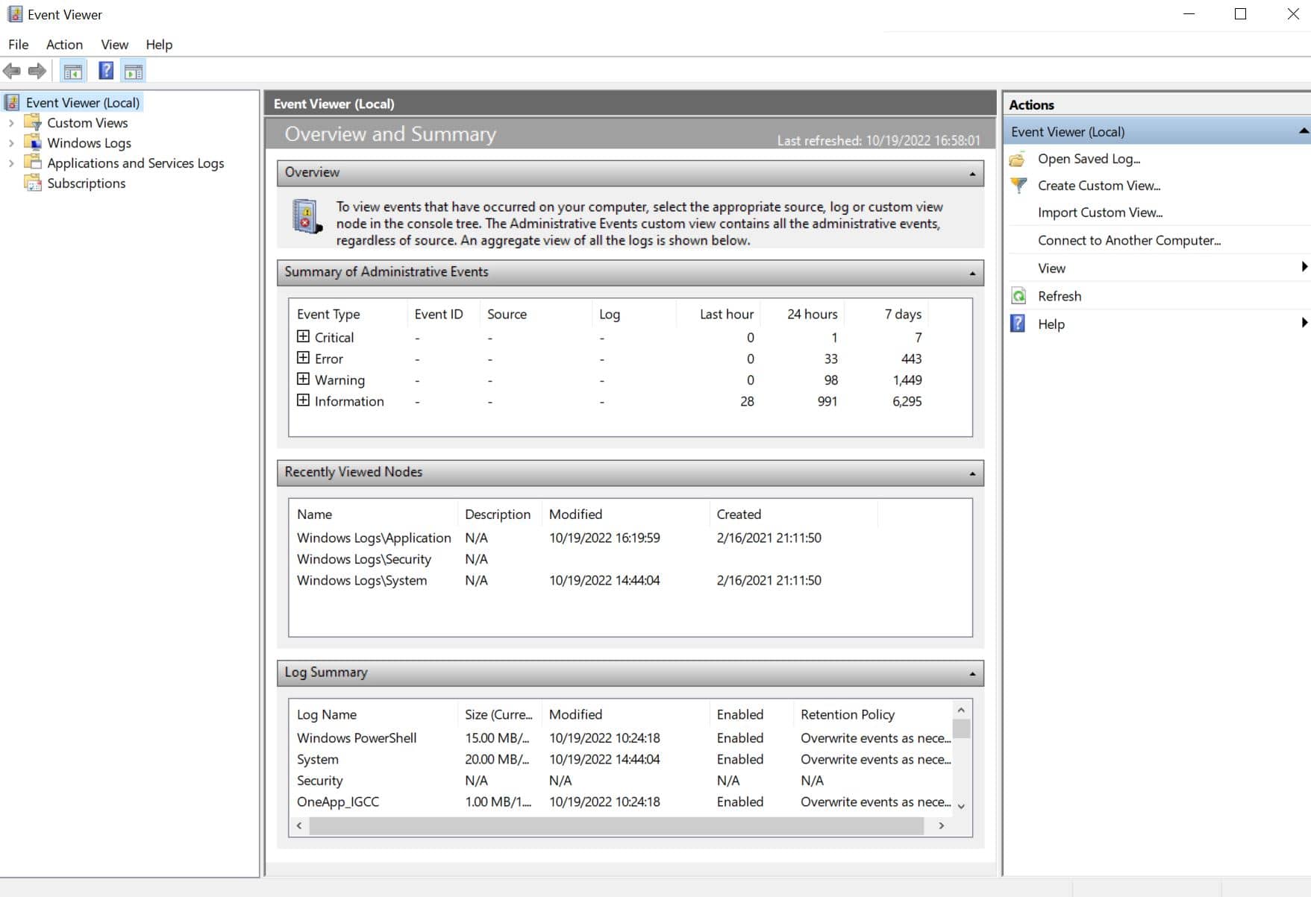Expand the Error event type row
The height and width of the screenshot is (897, 1311).
pos(303,359)
